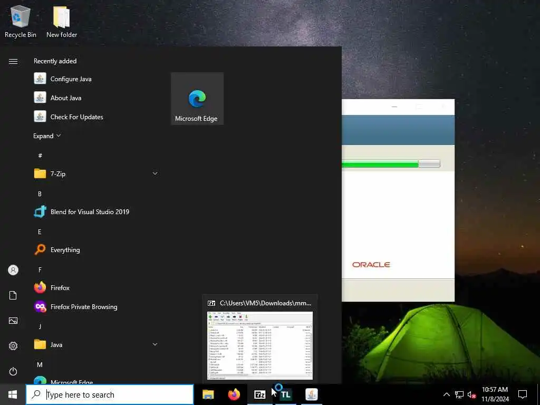This screenshot has height=405, width=540.
Task: Open Firefox Private Browsing
Action: point(96,306)
